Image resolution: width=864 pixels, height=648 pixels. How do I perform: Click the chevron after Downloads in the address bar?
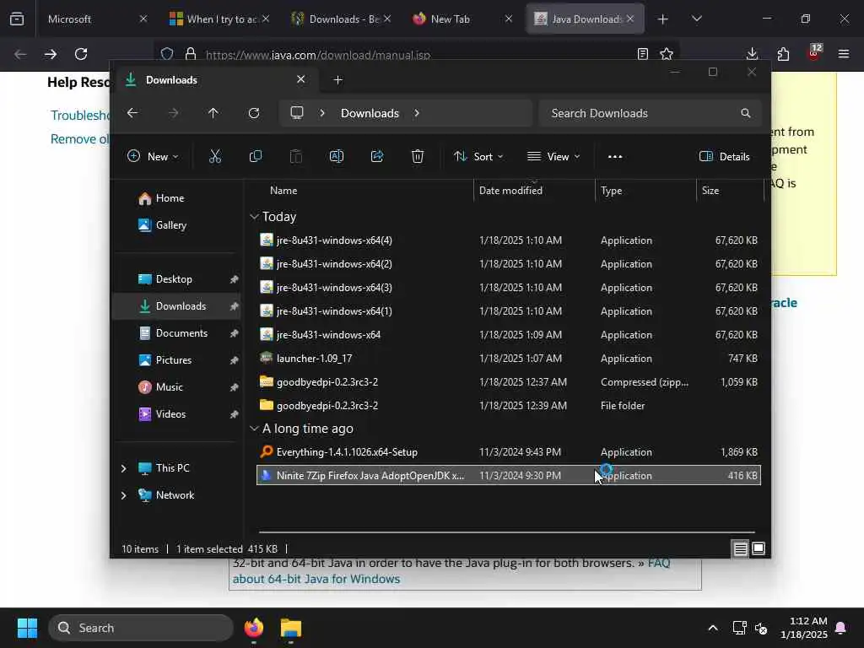click(417, 113)
